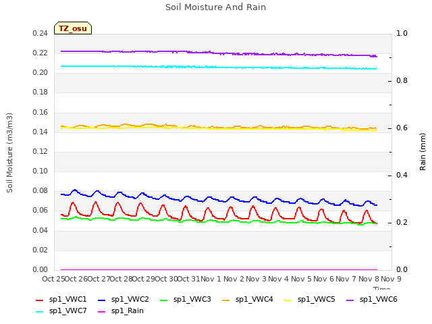The height and width of the screenshot is (324, 432).
Task: Click the TZ_osu annotation badge
Action: click(73, 28)
